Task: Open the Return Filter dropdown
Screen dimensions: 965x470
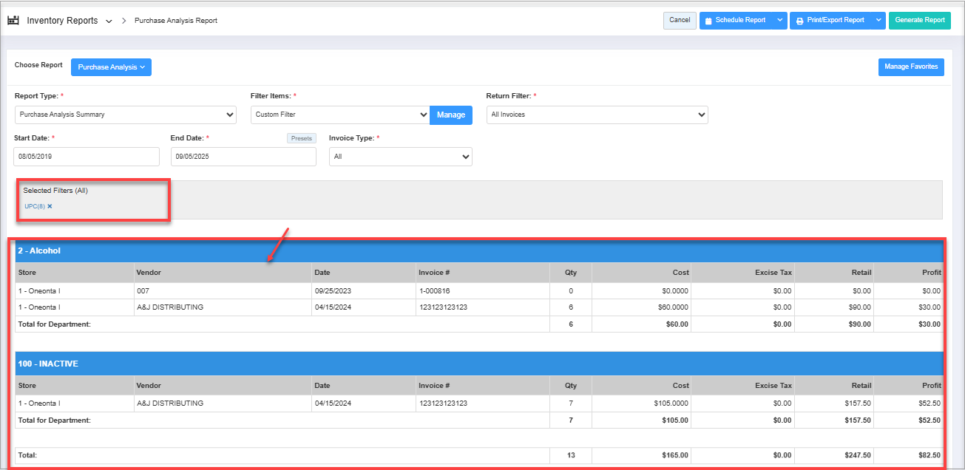Action: click(x=597, y=115)
